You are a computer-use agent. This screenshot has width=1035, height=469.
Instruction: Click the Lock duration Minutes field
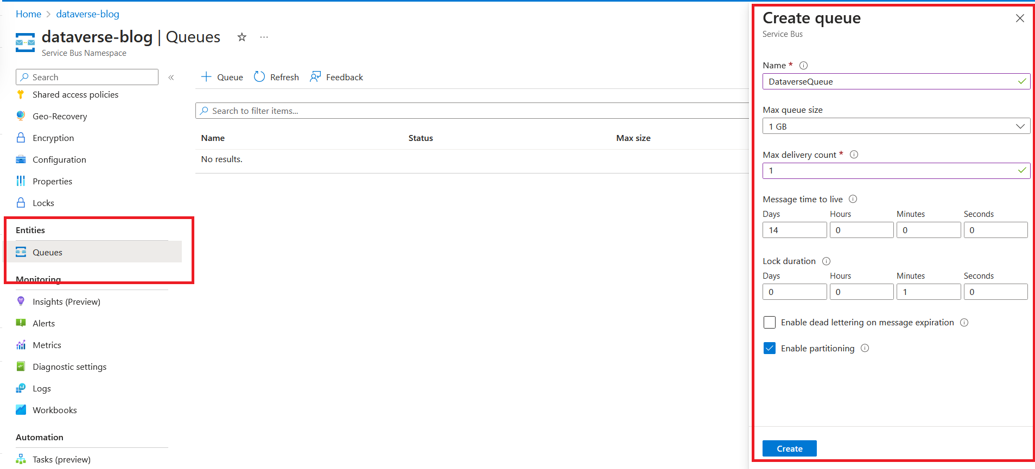point(929,292)
